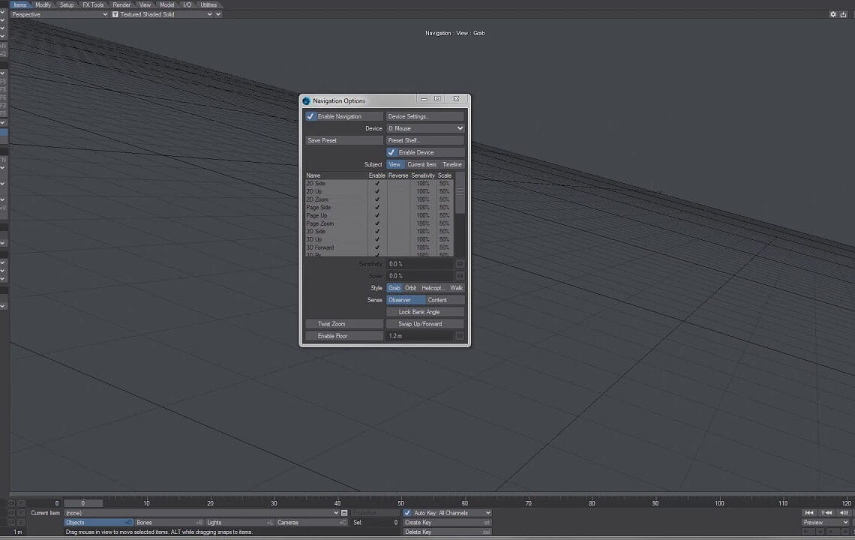Open the Render menu tab
This screenshot has height=540, width=855.
tap(122, 4)
